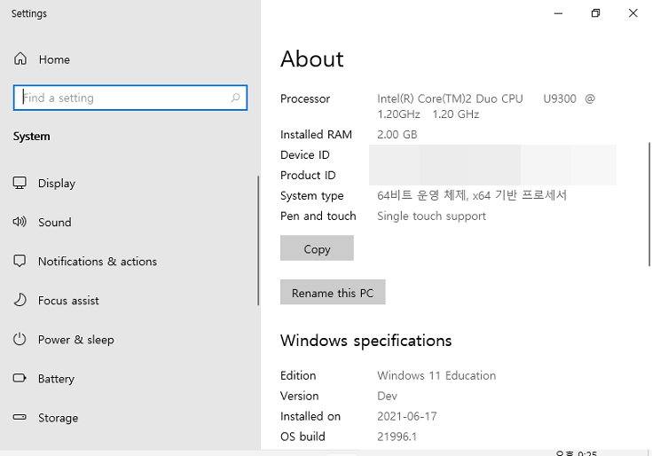The width and height of the screenshot is (652, 456).
Task: Select the 2.00 GB RAM value
Action: click(x=397, y=134)
